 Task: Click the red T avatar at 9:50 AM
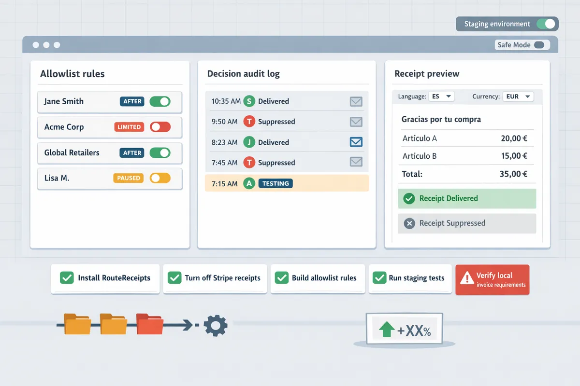coord(249,122)
